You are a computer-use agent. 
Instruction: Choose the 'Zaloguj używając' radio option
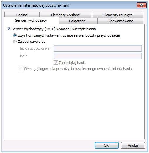point(15,42)
